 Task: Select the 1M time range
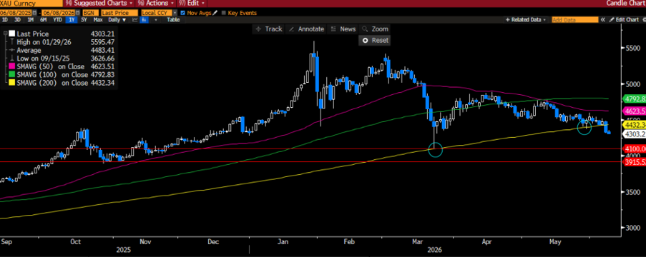point(31,20)
